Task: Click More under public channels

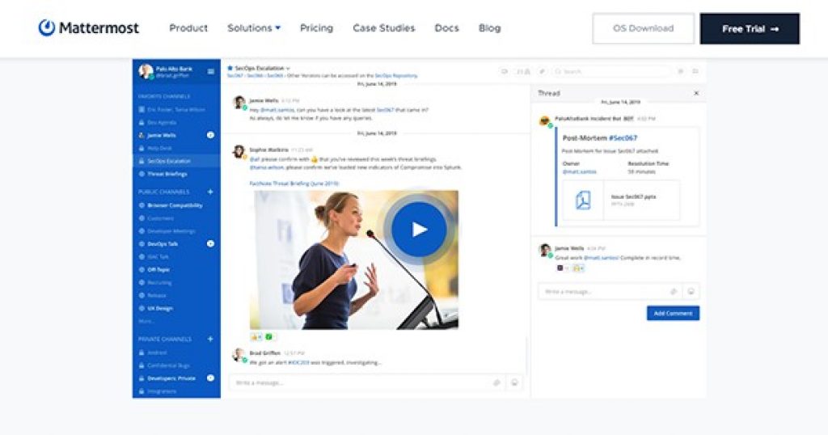Action: (x=146, y=321)
